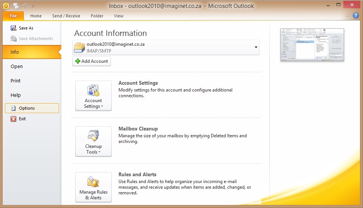Click the Account Information heading text
Screen dimensions: 363x208
(111, 33)
